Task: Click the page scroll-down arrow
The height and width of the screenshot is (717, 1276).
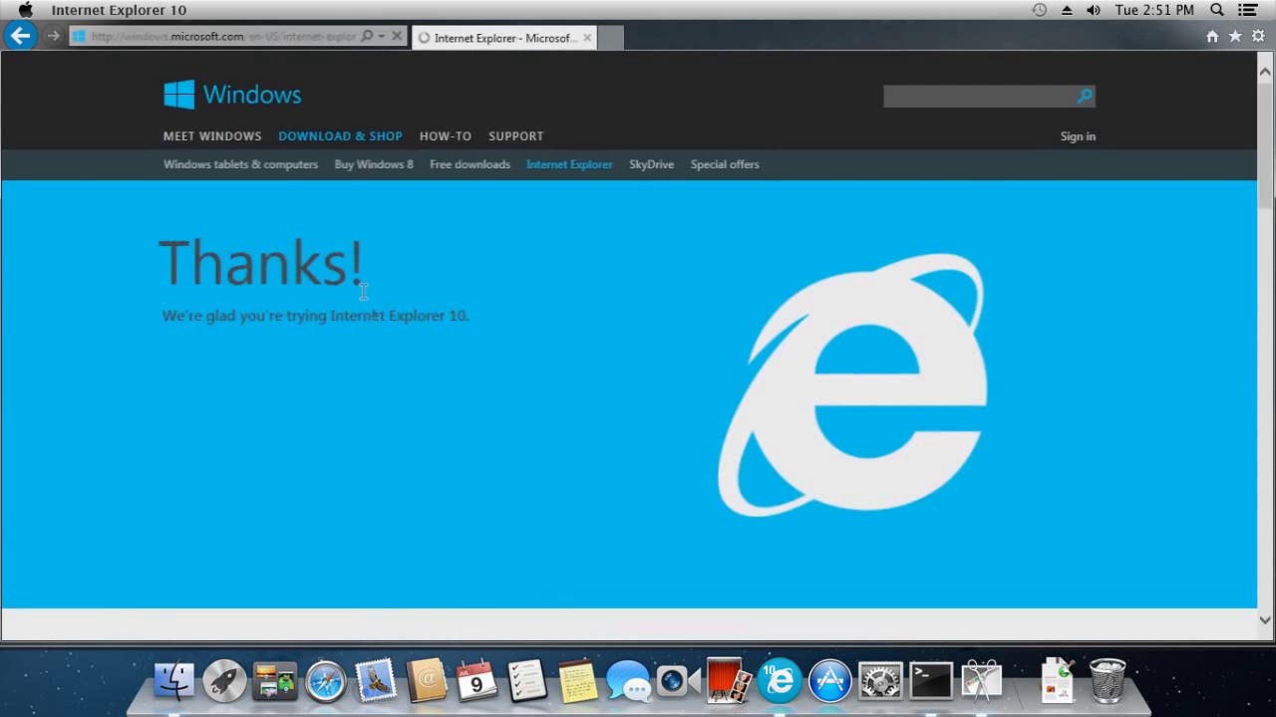Action: click(x=1266, y=619)
